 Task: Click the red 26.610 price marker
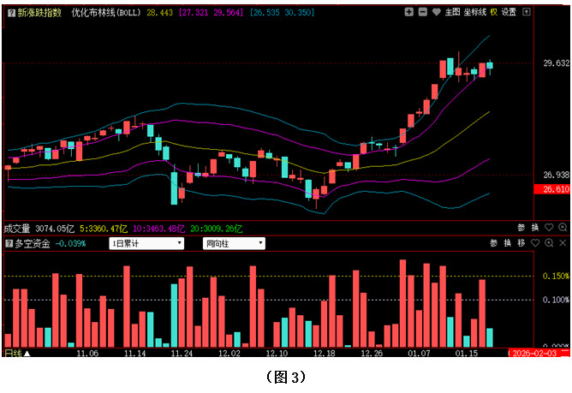click(556, 189)
